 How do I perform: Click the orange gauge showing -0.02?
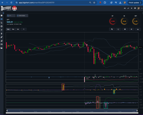124,21
